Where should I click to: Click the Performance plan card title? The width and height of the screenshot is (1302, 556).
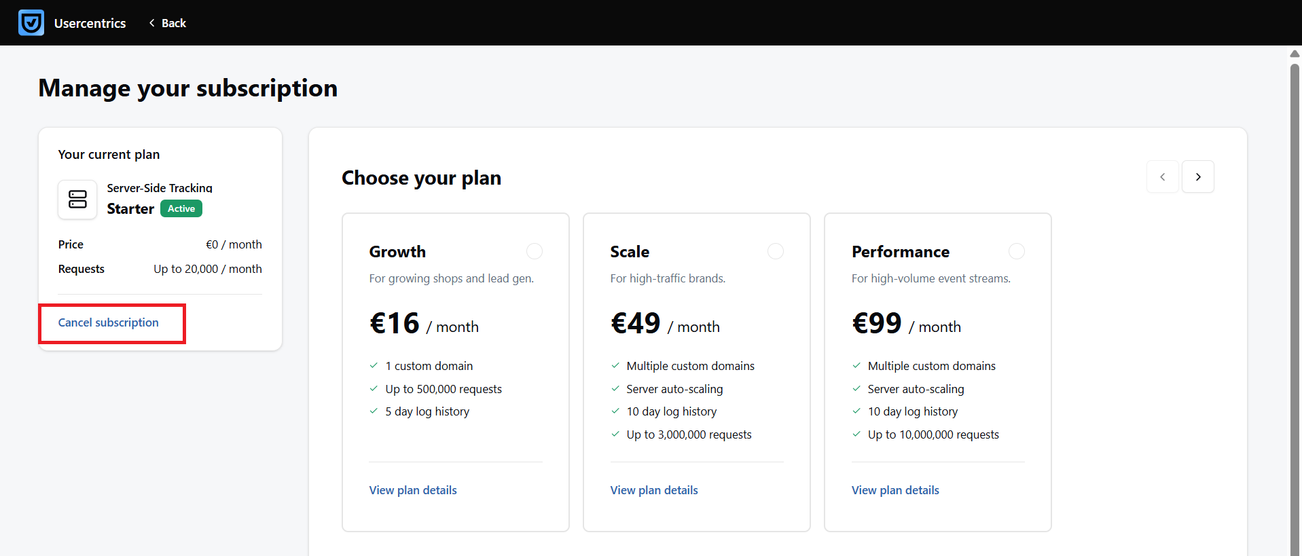click(x=901, y=252)
